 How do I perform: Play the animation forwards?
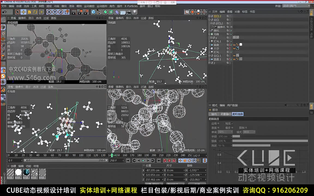tap(143, 161)
